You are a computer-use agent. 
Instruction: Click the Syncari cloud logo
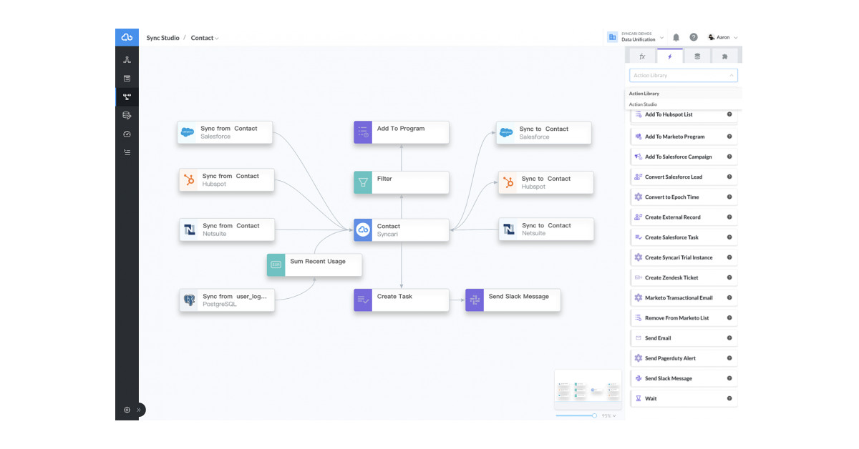click(127, 37)
